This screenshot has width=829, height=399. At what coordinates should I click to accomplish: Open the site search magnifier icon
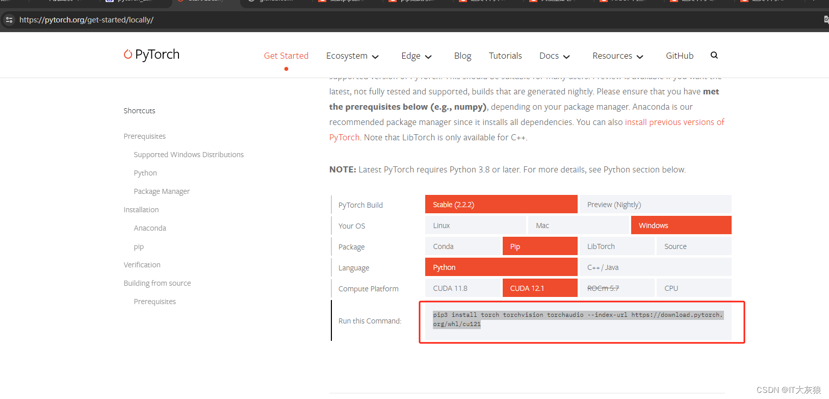tap(714, 55)
